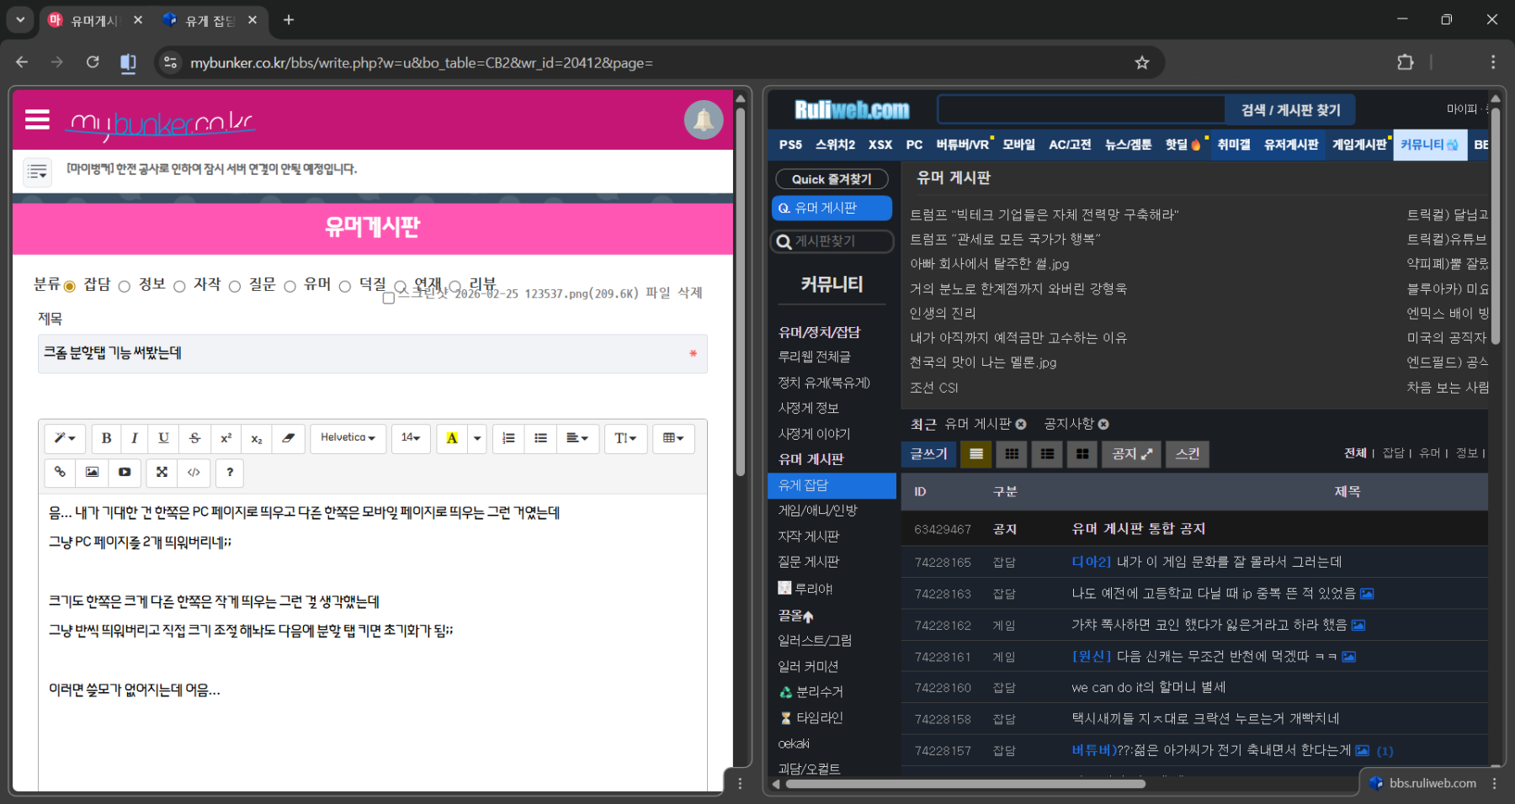Check the screenshot file delete checkbox
1515x804 pixels.
click(x=388, y=298)
